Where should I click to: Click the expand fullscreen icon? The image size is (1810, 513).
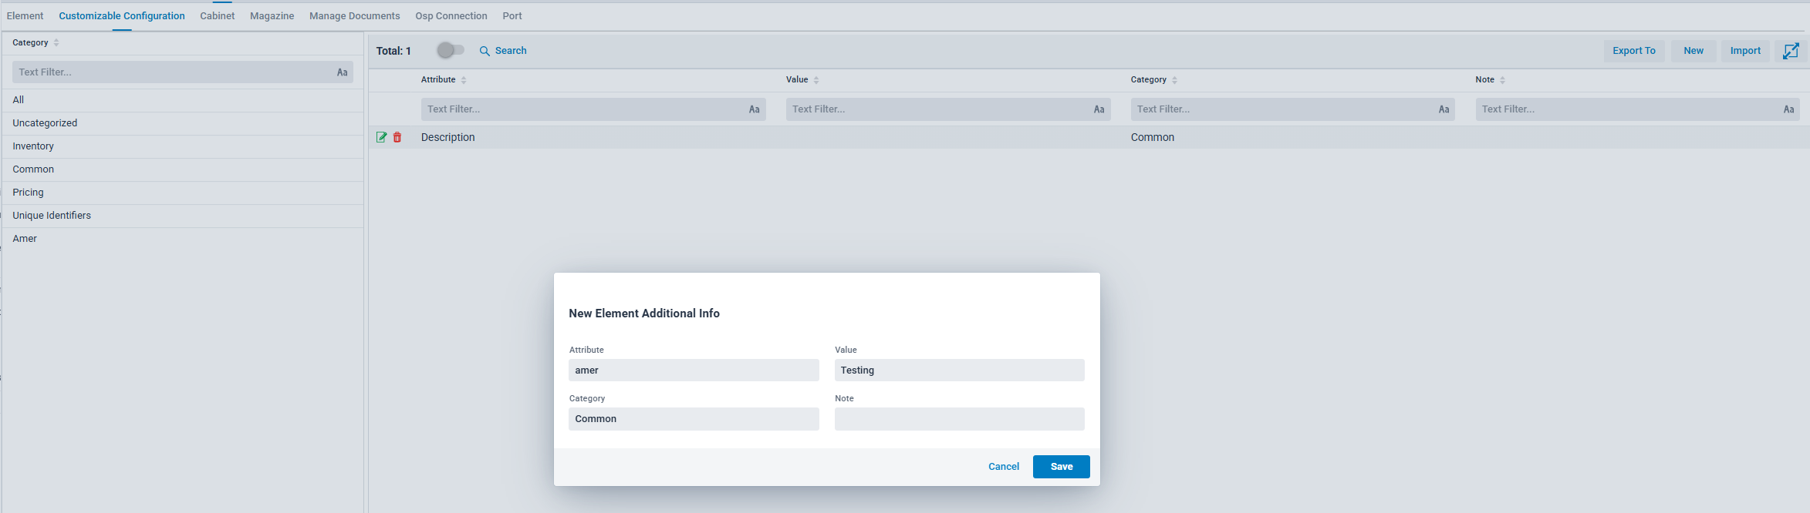click(1791, 51)
